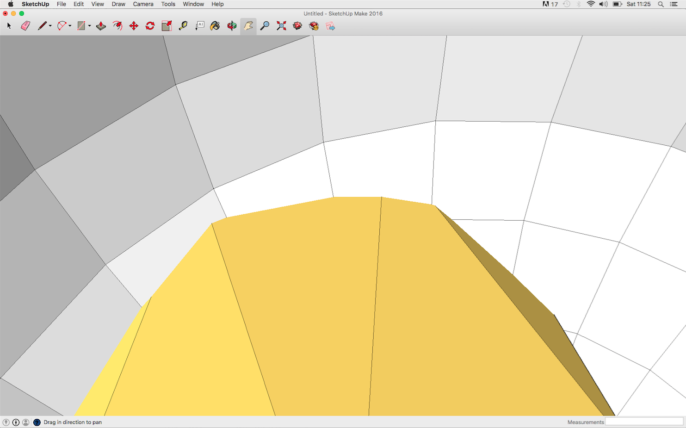686x428 pixels.
Task: Choose the Tape Measure tool
Action: [183, 26]
